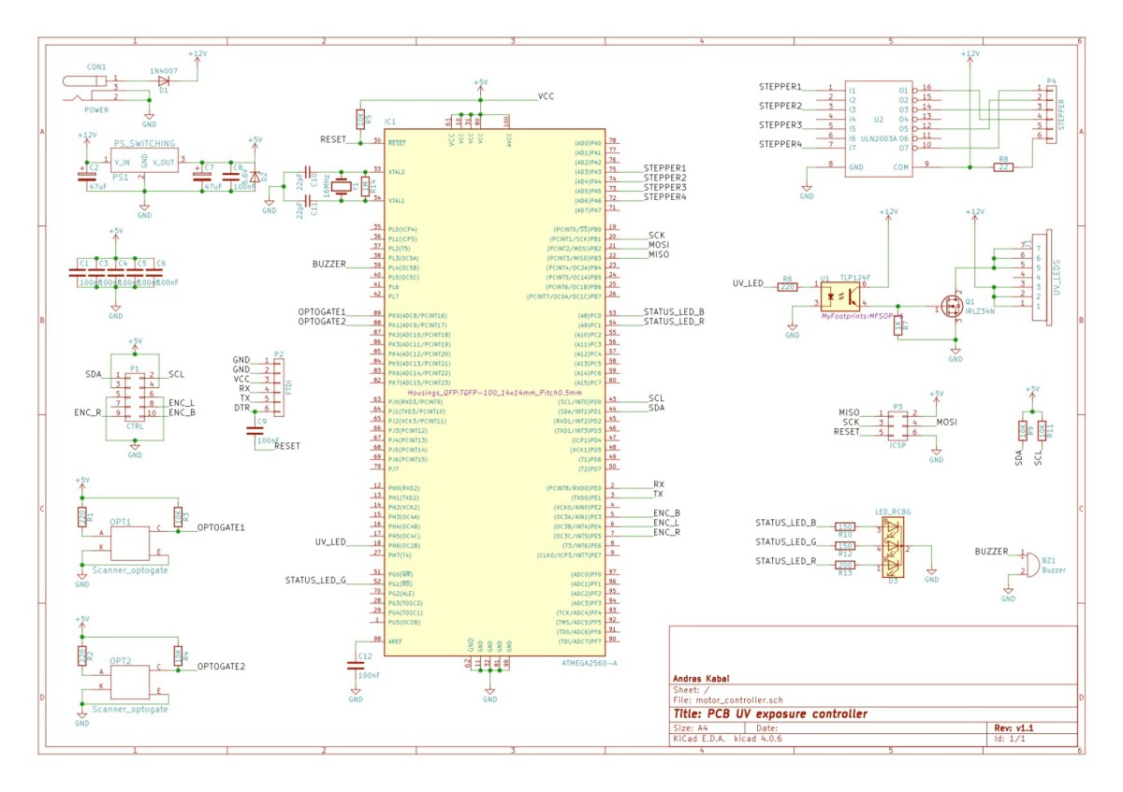The width and height of the screenshot is (1123, 792).
Task: Click the P2 FTDI connector
Action: pos(274,384)
